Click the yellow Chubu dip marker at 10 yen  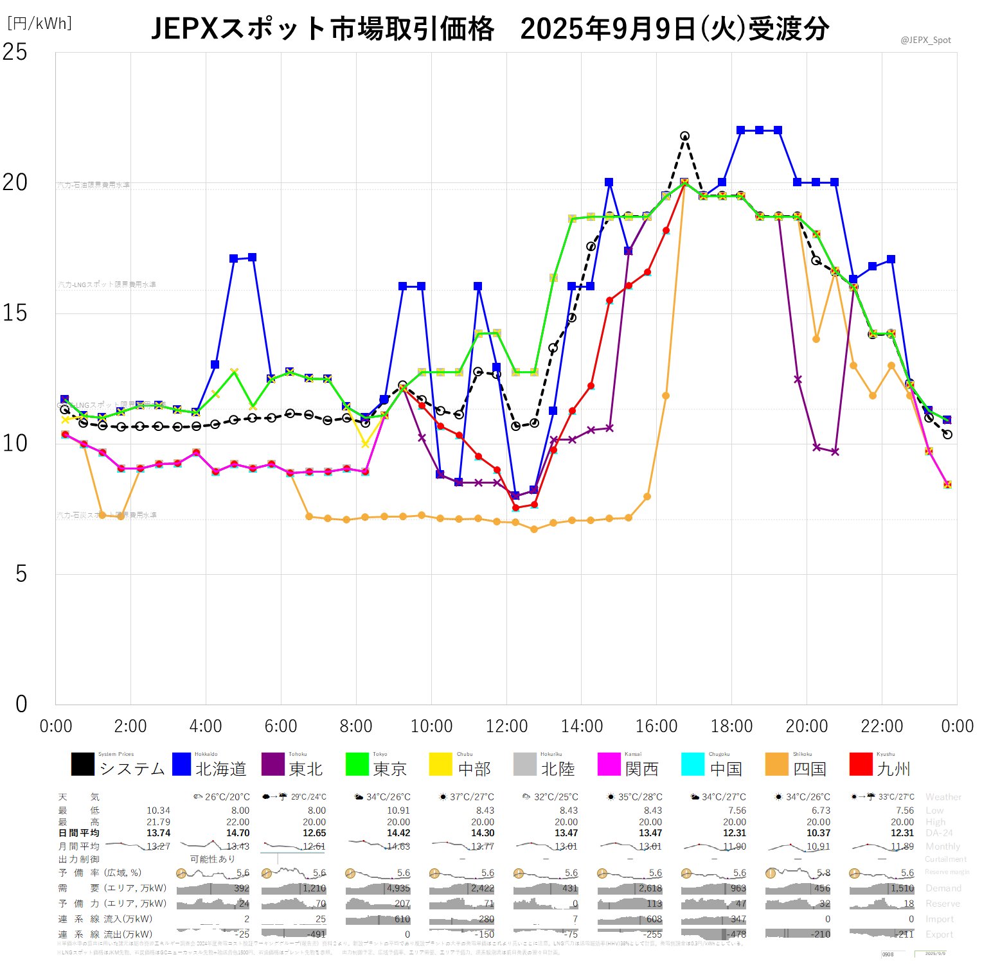point(365,444)
